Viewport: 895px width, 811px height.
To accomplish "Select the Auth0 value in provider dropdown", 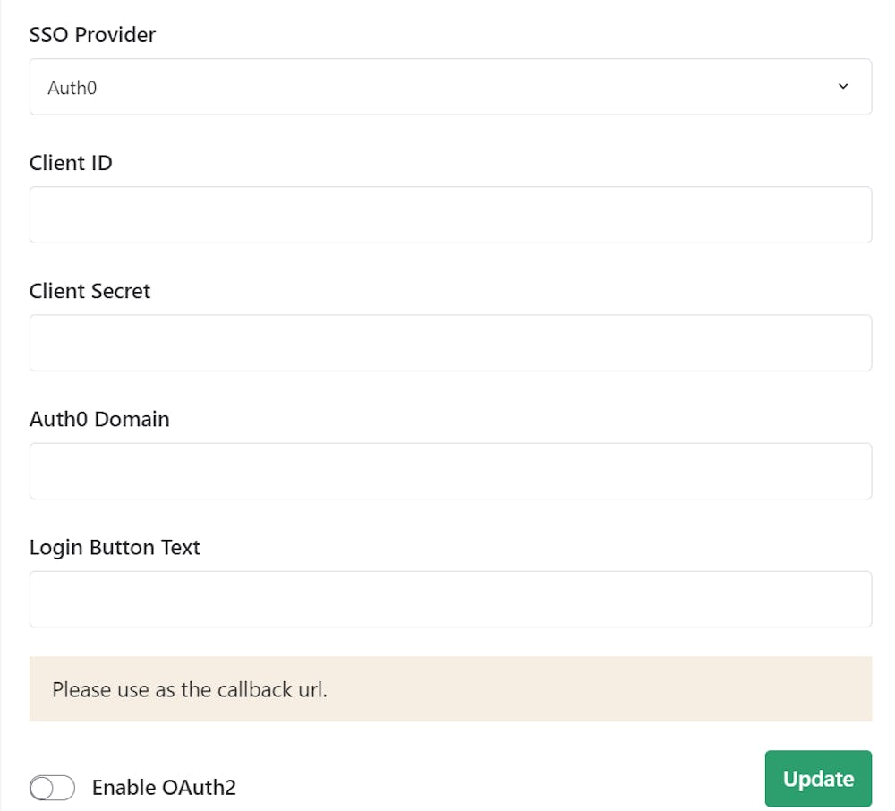I will [x=72, y=88].
